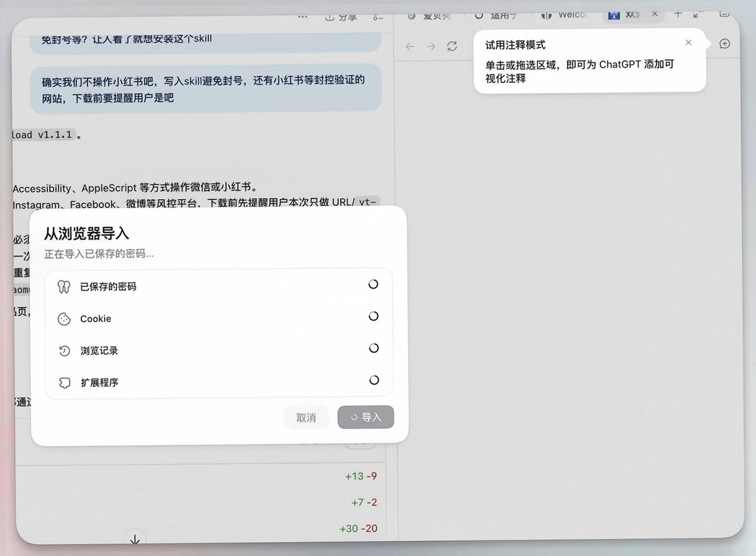Click the 浏览记录 row loading spinner
This screenshot has width=756, height=556.
(374, 348)
